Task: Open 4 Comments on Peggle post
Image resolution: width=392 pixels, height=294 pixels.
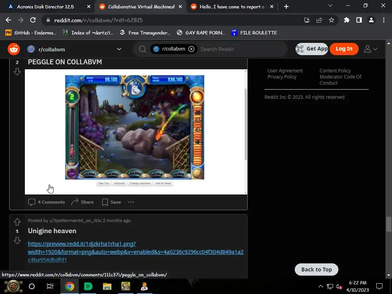Action: click(x=46, y=202)
